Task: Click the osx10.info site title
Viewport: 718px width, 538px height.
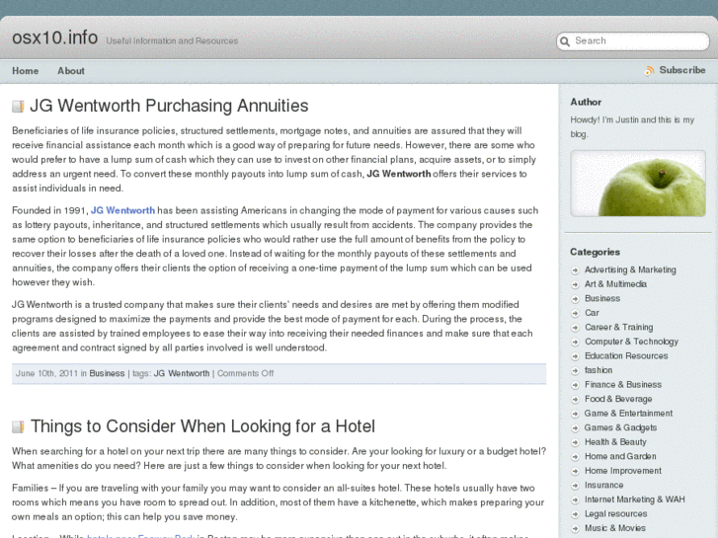Action: 55,38
